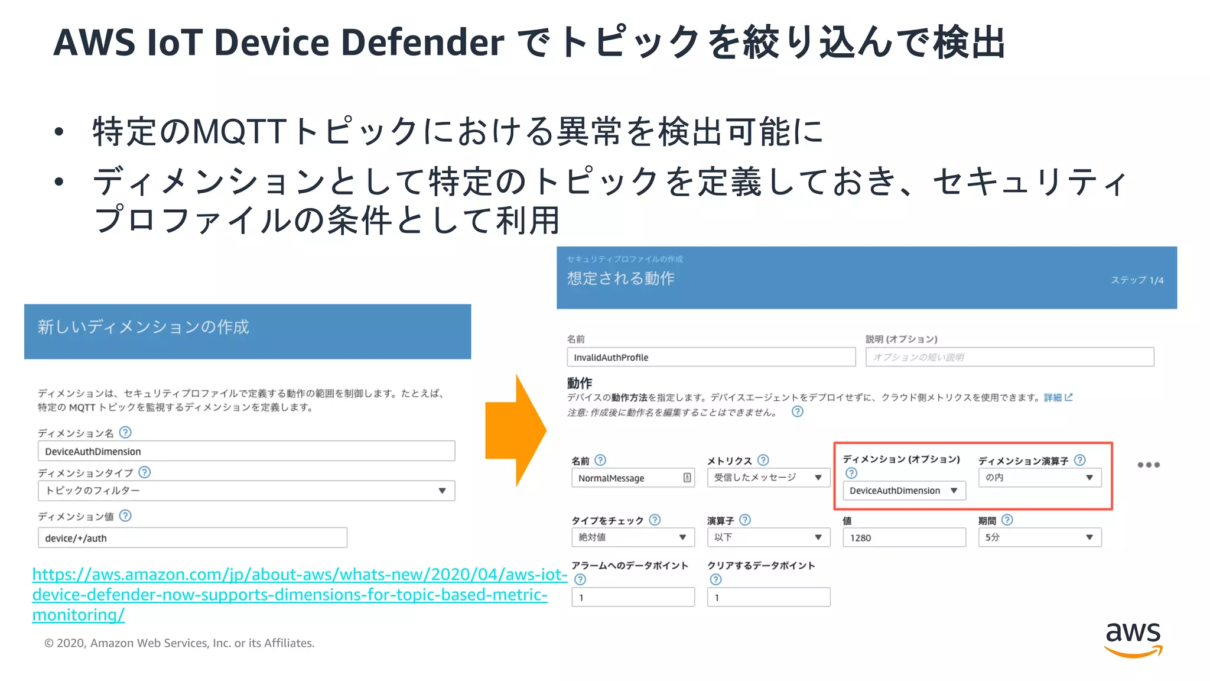Open DeviceAuthDimension dimension dropdown

pos(904,491)
